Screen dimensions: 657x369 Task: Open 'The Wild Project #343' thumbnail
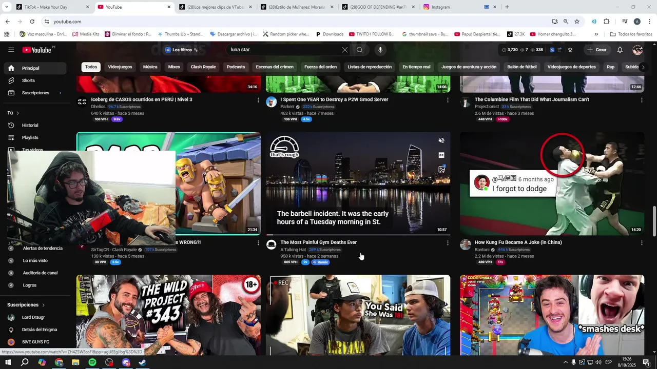coord(168,315)
